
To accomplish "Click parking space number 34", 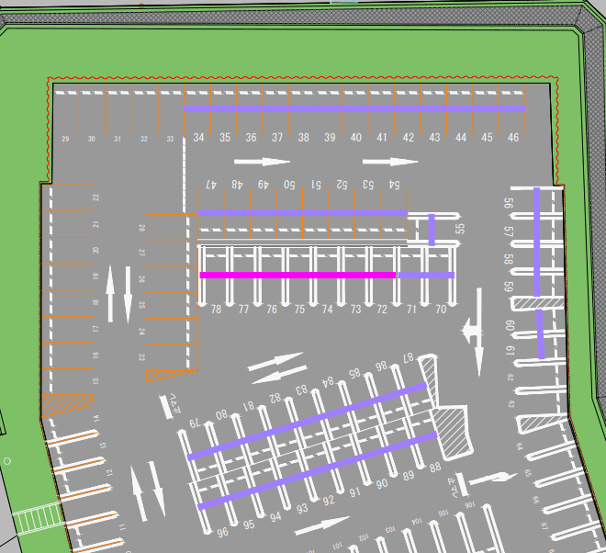I will 198,138.
